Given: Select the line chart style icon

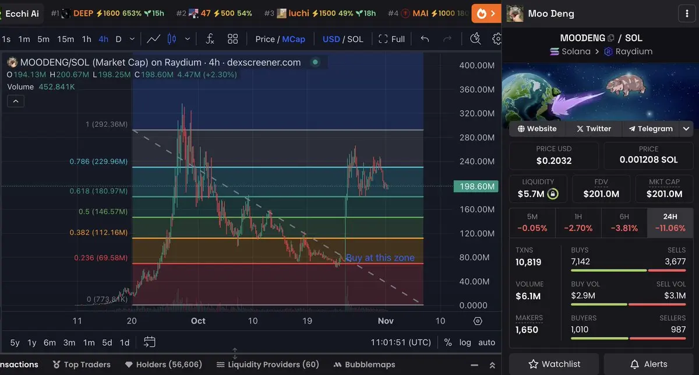Looking at the screenshot, I should [154, 39].
